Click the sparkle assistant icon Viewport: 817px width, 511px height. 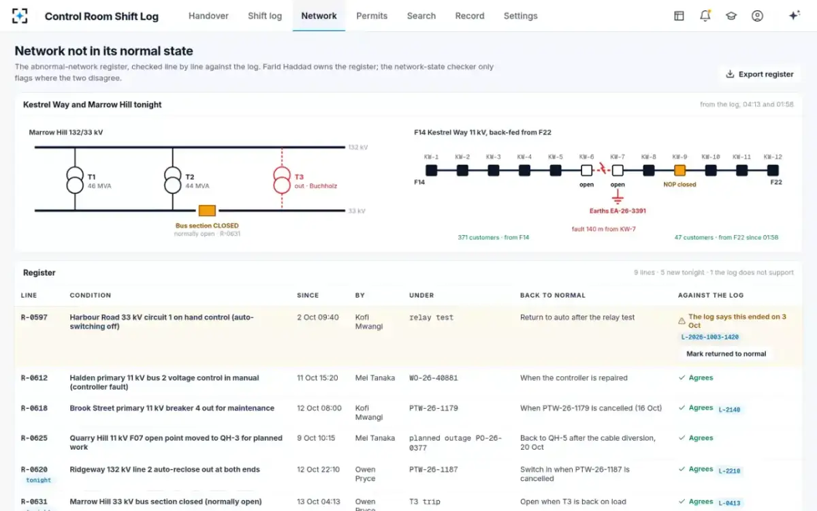click(794, 16)
